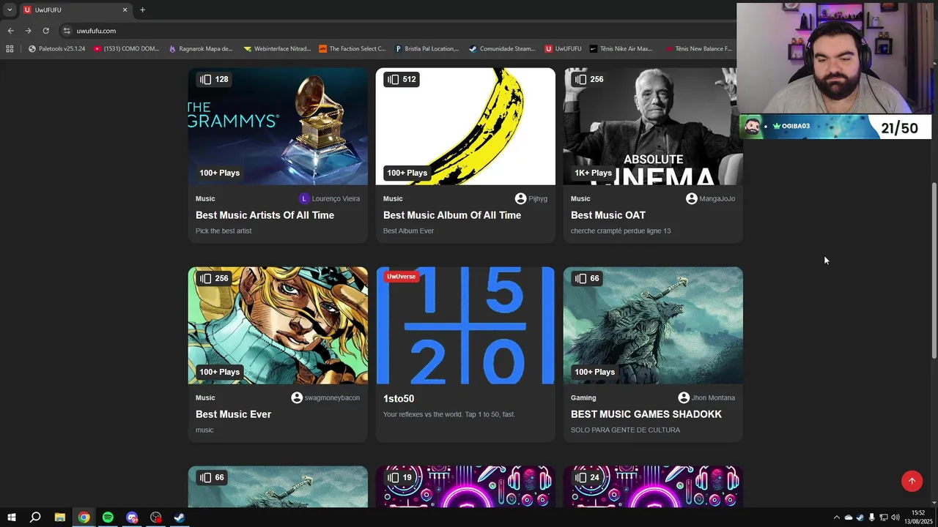Open the Chrome apps grid shortcut
The height and width of the screenshot is (527, 938).
(10, 49)
